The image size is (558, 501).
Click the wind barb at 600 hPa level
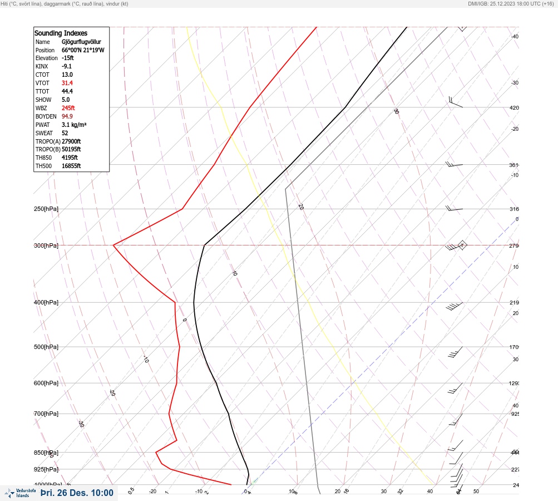(455, 388)
